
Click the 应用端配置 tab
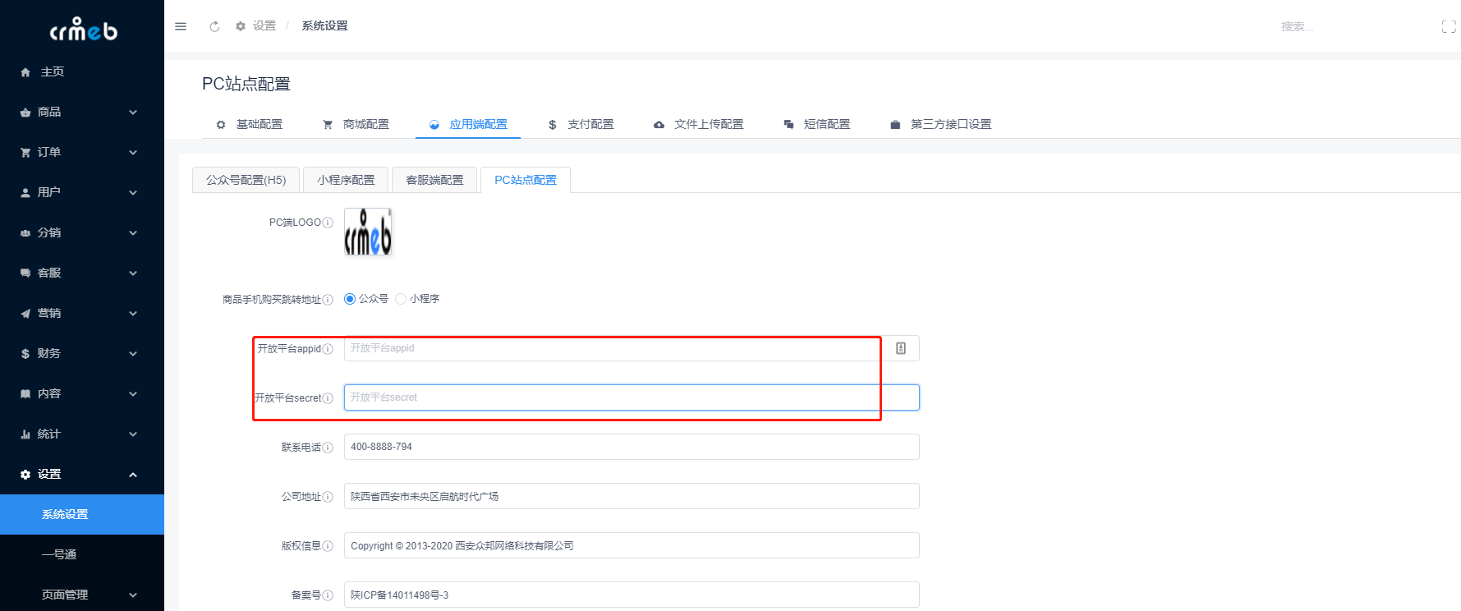468,124
